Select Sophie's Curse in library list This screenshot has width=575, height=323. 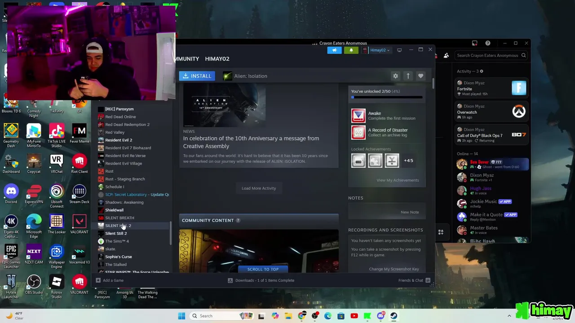(118, 257)
